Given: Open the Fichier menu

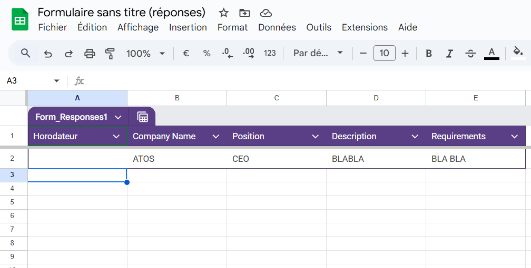Looking at the screenshot, I should (53, 27).
